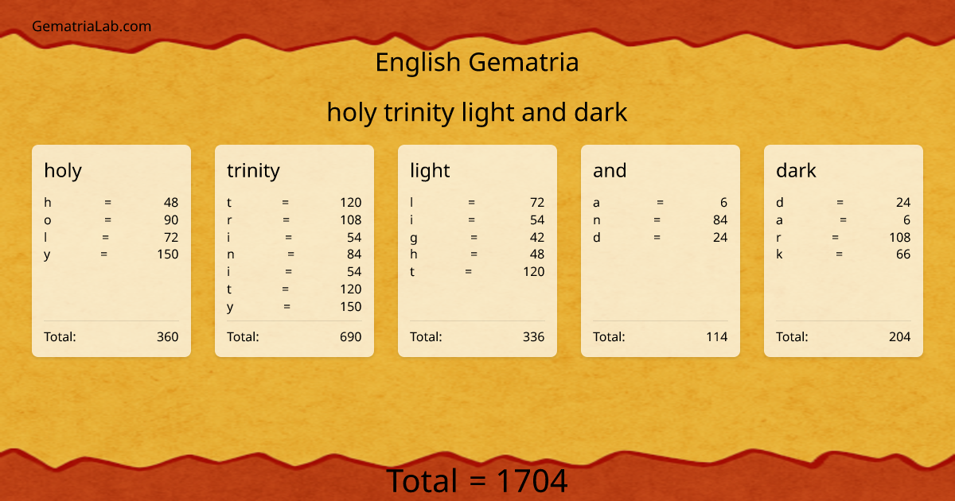The height and width of the screenshot is (501, 955).
Task: Click the 'dark' card title
Action: point(796,170)
